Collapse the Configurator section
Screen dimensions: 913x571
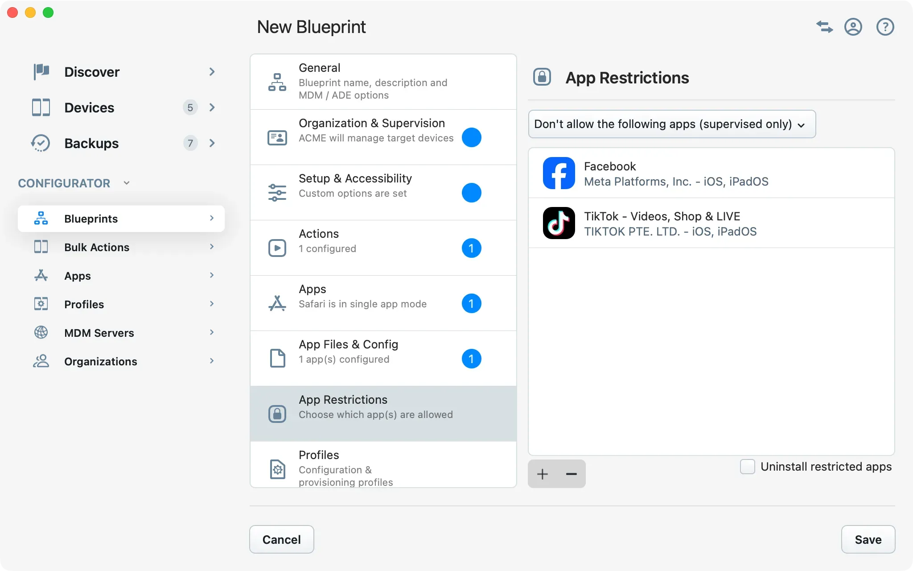click(126, 182)
